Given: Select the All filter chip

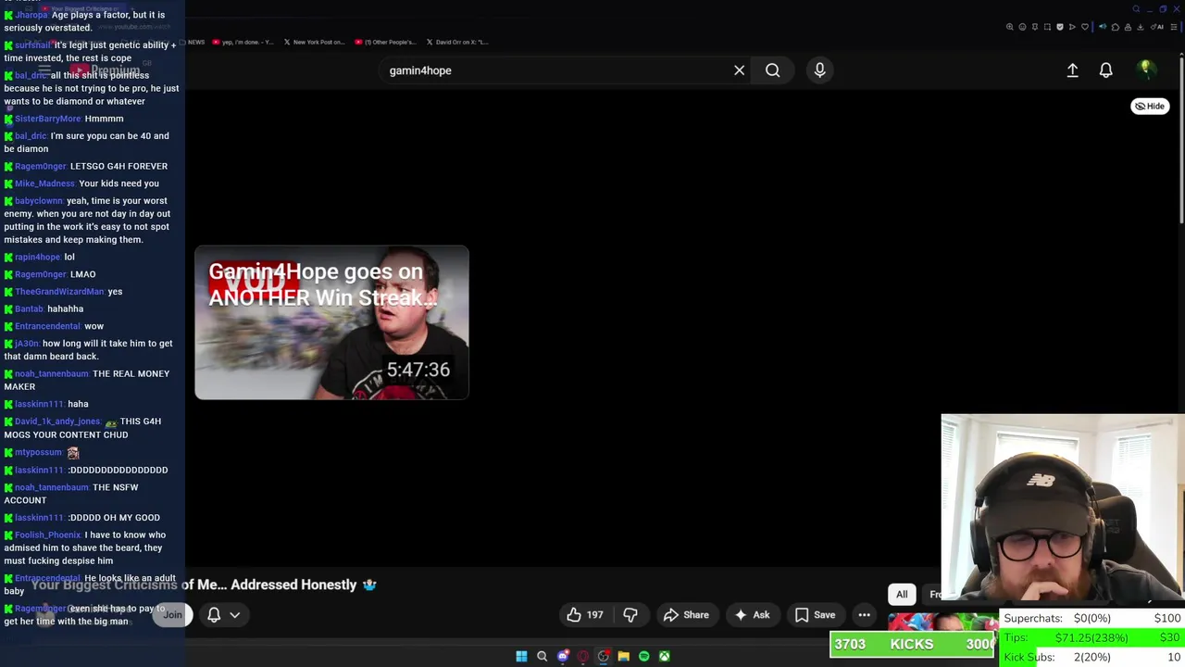Looking at the screenshot, I should point(902,594).
